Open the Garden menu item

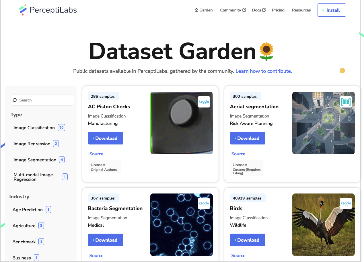(204, 10)
